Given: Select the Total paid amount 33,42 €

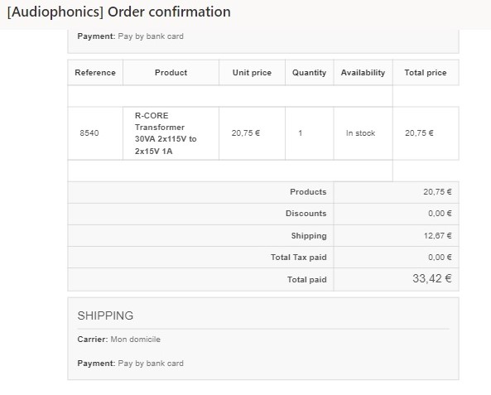Looking at the screenshot, I should point(432,278).
